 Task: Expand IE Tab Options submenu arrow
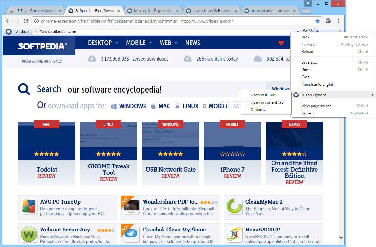click(x=373, y=95)
